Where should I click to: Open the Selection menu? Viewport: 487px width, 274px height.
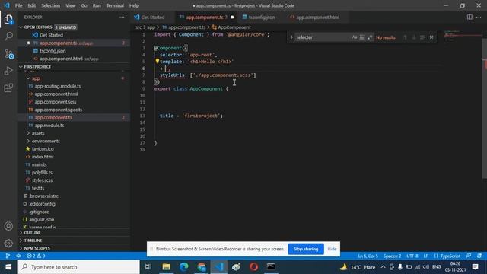point(51,5)
